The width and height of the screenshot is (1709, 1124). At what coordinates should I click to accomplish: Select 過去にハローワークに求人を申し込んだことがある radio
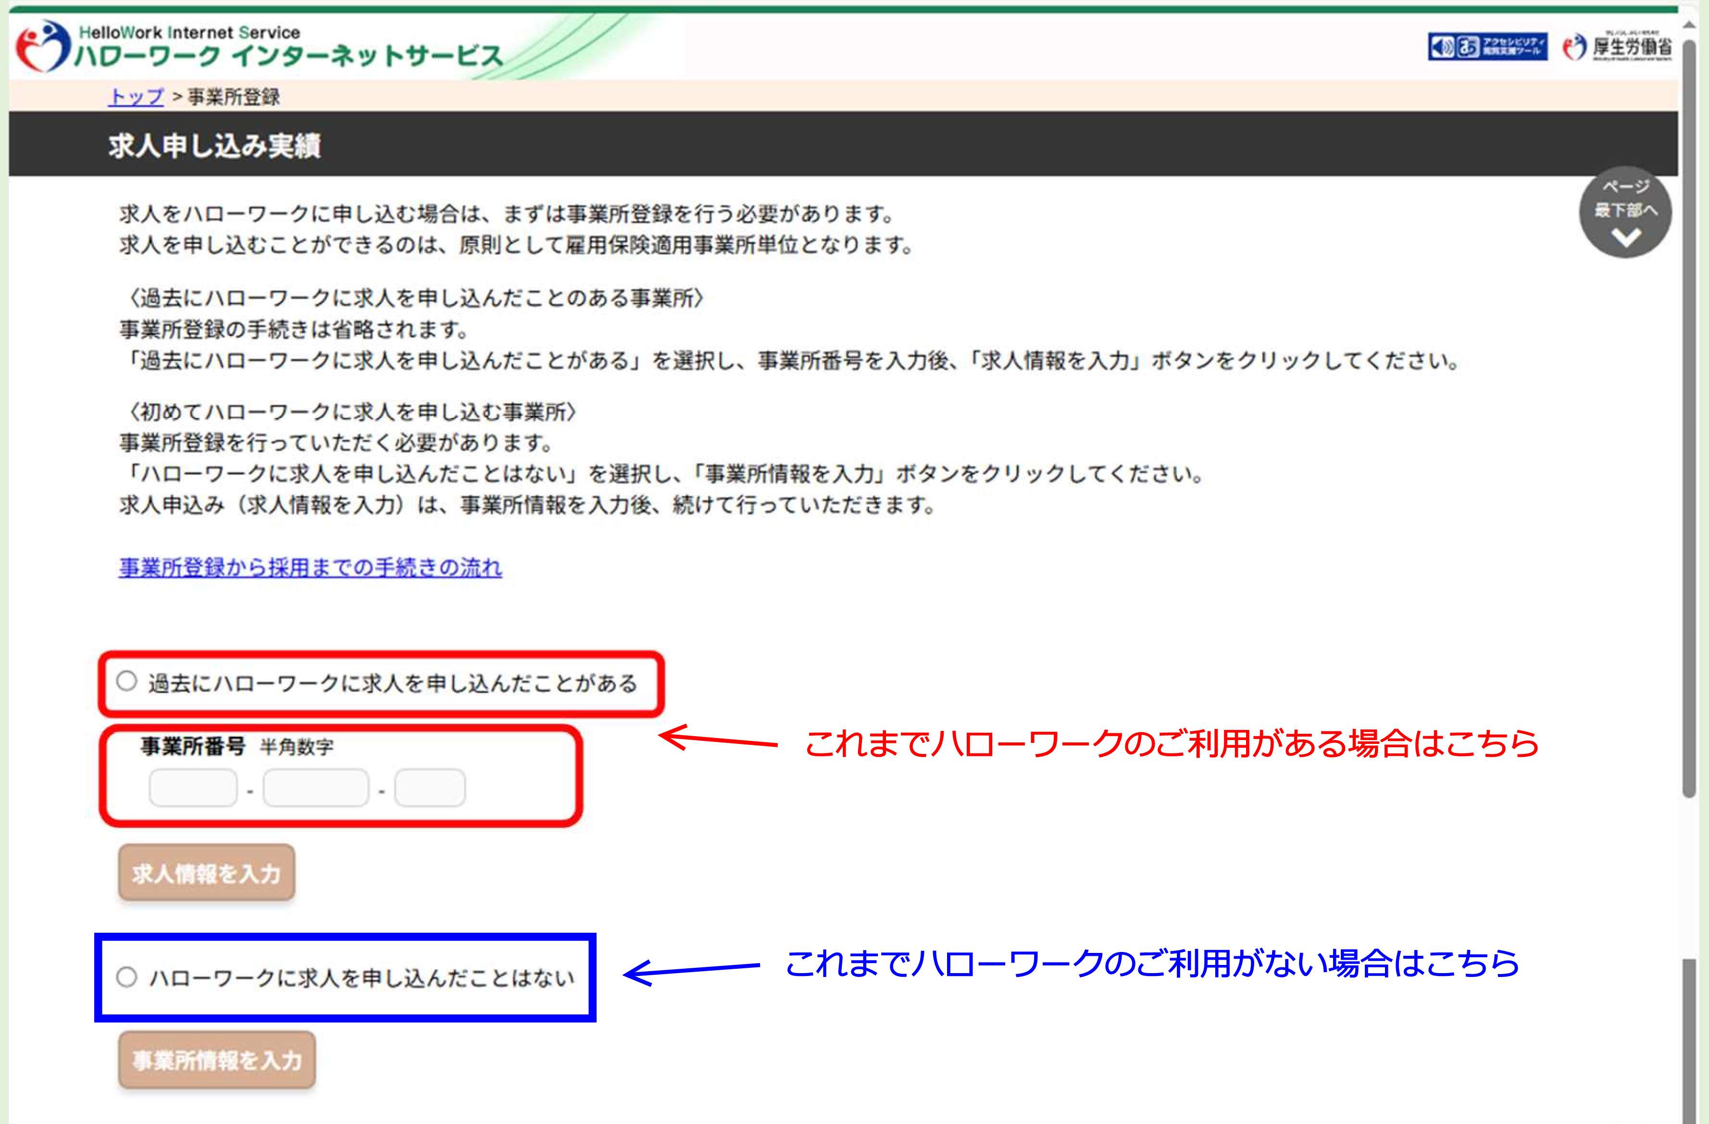pos(126,681)
